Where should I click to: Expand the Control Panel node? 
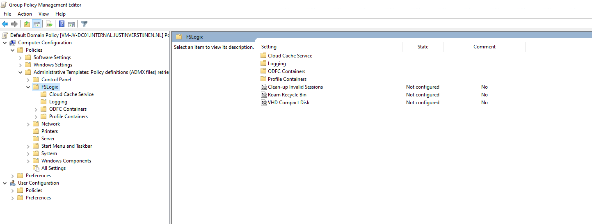coord(28,80)
